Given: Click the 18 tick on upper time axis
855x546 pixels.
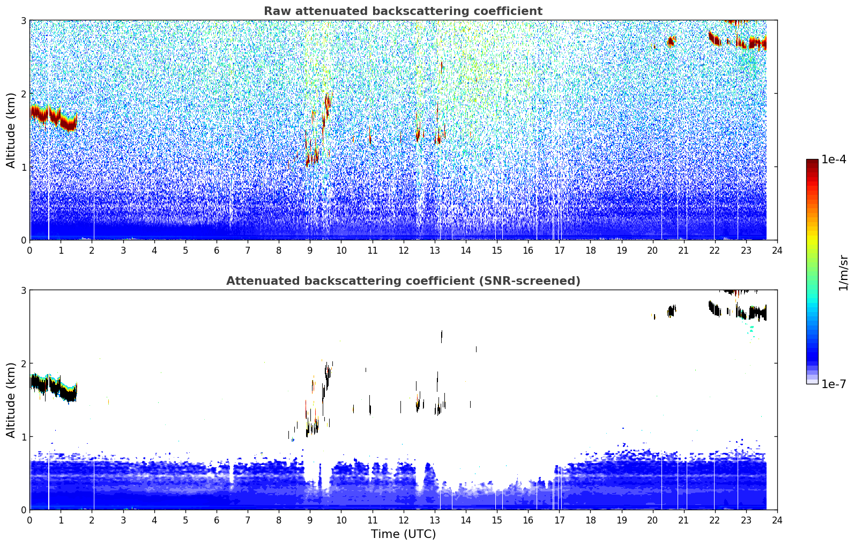Looking at the screenshot, I should pyautogui.click(x=590, y=250).
